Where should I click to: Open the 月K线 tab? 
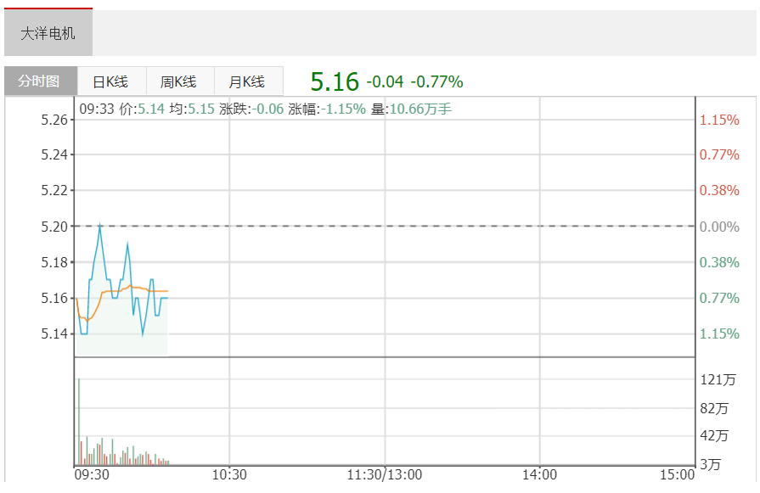click(x=248, y=81)
